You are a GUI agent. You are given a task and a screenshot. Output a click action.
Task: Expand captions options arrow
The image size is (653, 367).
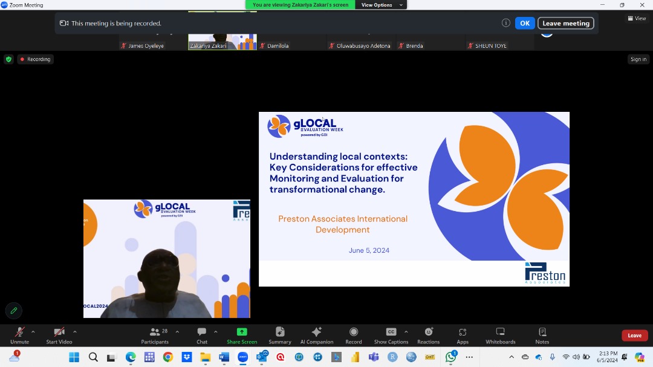click(406, 331)
